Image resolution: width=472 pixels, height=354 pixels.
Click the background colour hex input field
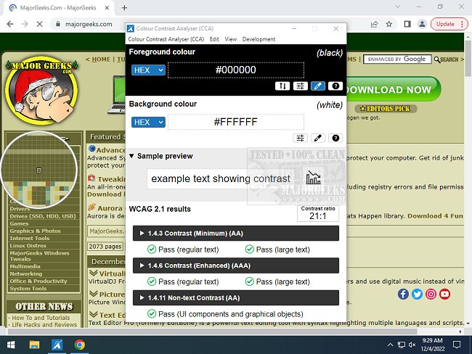pyautogui.click(x=235, y=122)
